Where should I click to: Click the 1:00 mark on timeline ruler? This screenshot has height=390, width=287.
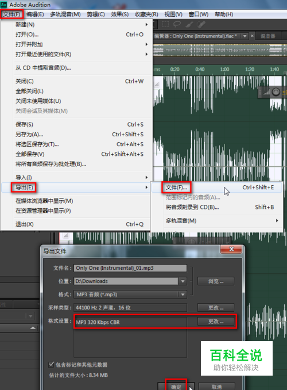click(x=224, y=70)
